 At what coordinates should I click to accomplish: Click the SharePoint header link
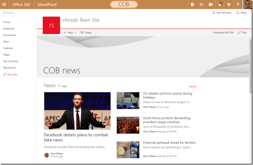pyautogui.click(x=47, y=4)
